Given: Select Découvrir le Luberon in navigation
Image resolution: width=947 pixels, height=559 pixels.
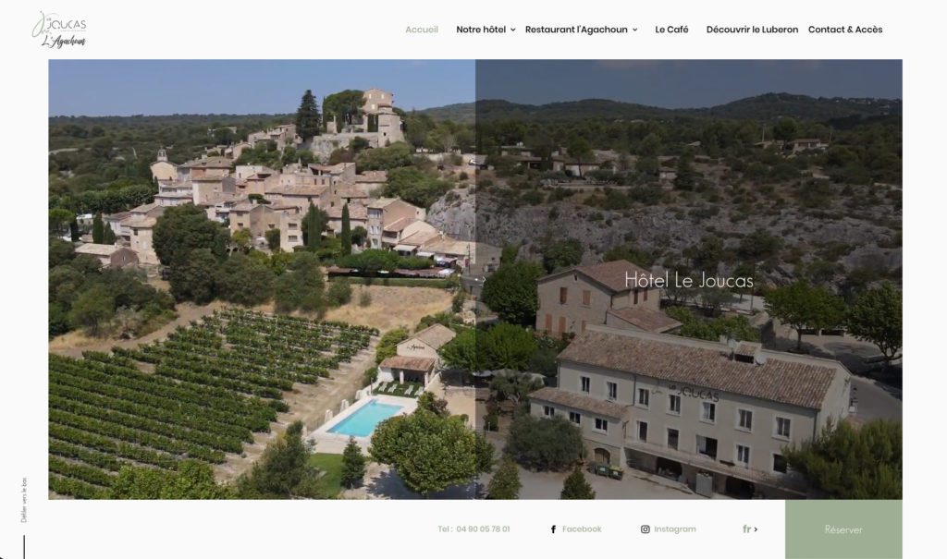Looking at the screenshot, I should [752, 30].
